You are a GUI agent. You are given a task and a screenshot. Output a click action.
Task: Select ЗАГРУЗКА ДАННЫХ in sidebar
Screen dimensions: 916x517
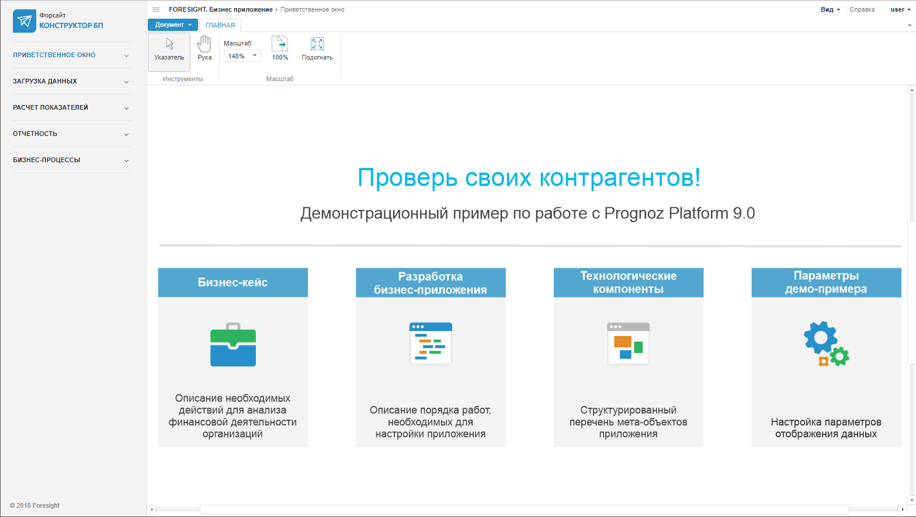[45, 81]
